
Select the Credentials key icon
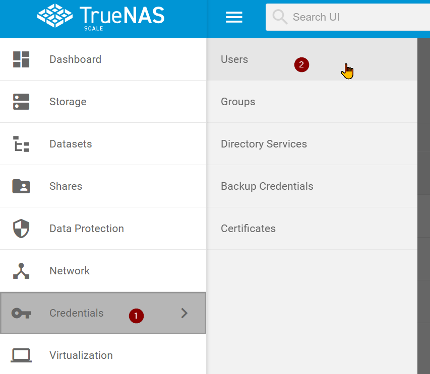click(x=21, y=313)
